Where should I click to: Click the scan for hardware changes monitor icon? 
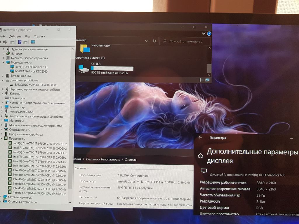coord(33,42)
